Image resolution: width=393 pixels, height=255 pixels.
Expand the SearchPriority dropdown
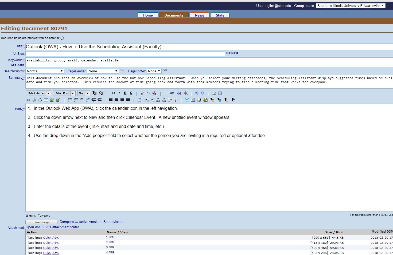(45, 71)
